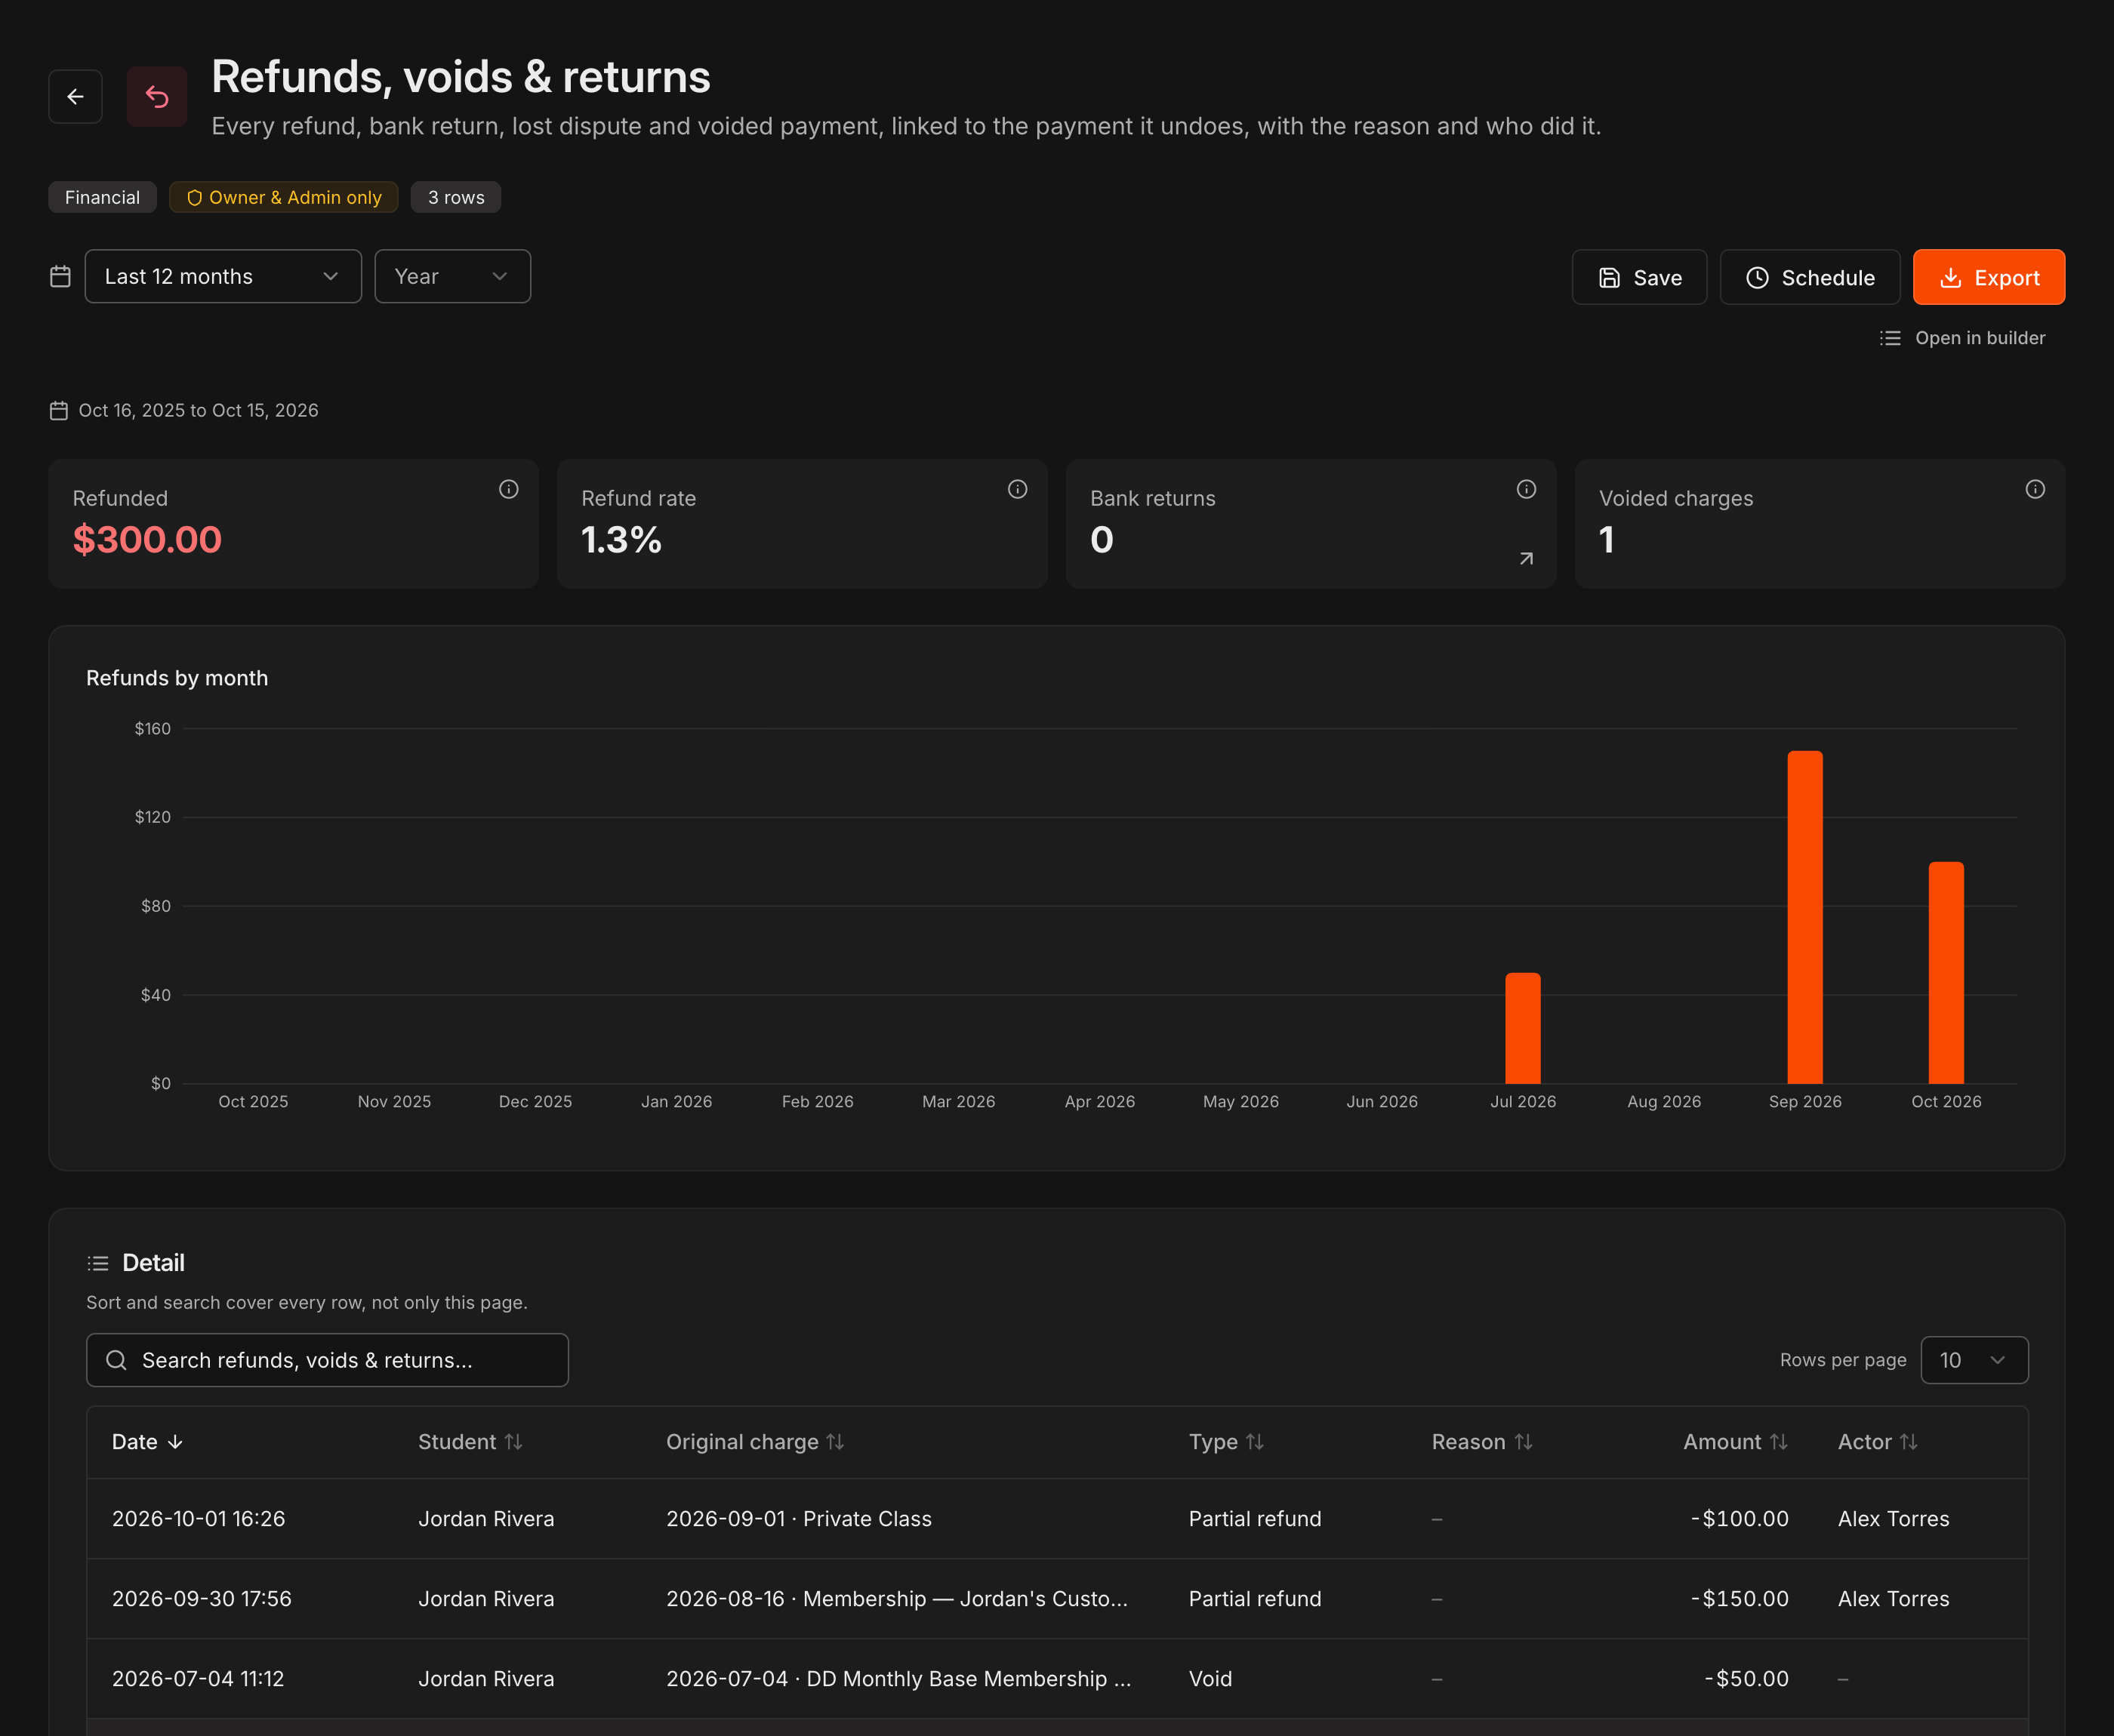Click the Refunds by month chart title
This screenshot has width=2114, height=1736.
(x=177, y=678)
